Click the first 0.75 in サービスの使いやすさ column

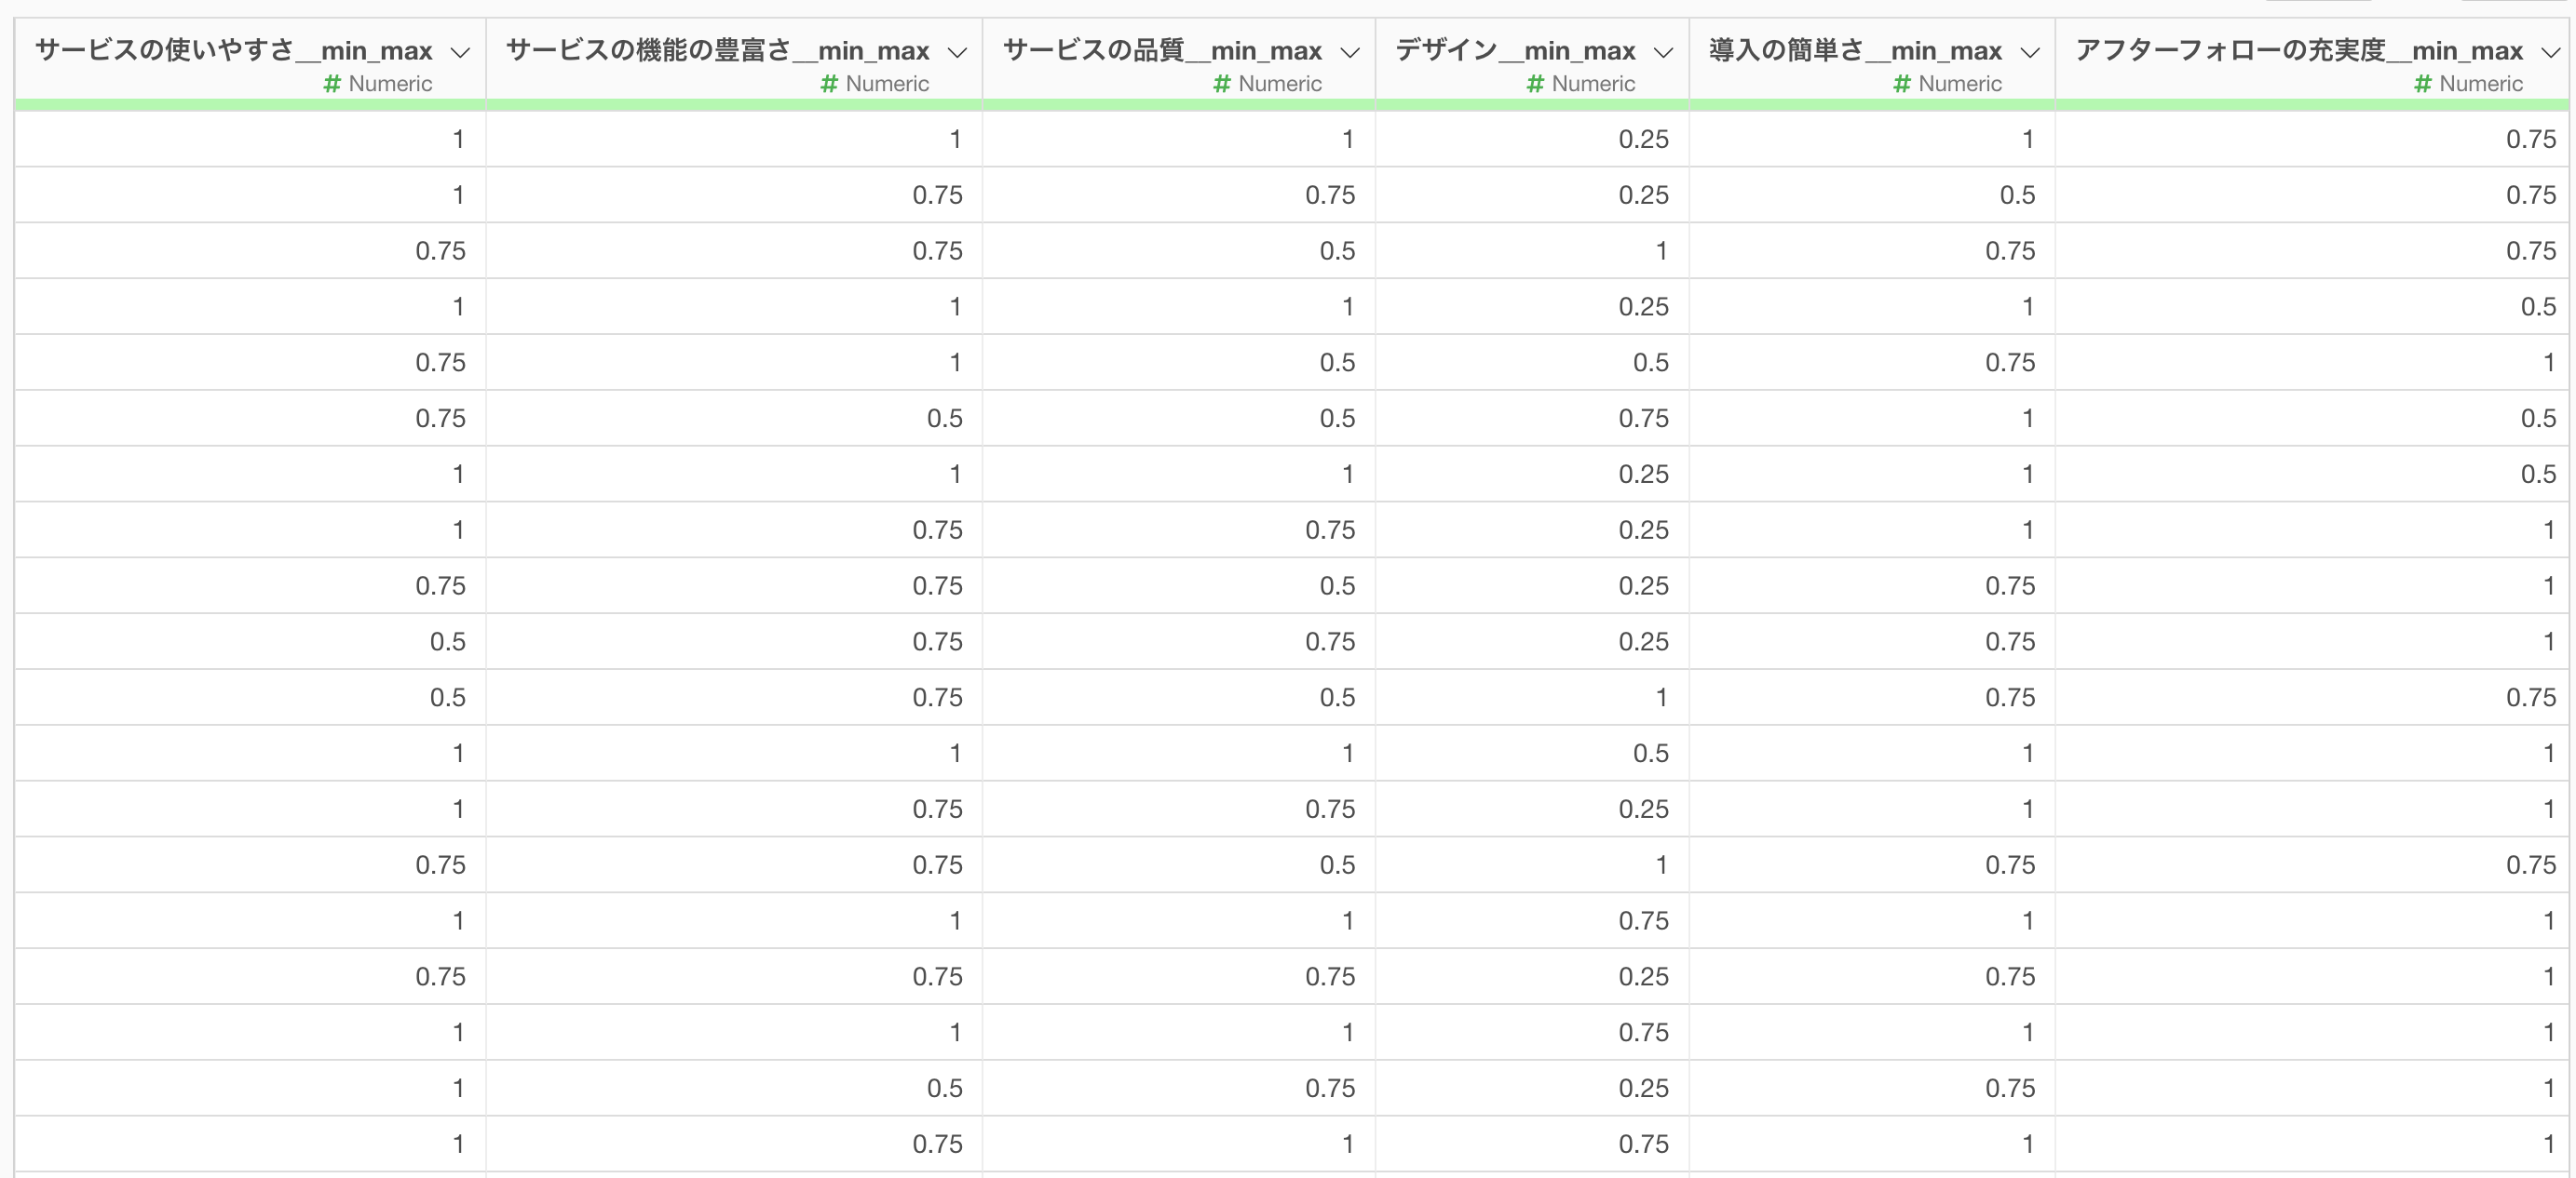[x=441, y=251]
